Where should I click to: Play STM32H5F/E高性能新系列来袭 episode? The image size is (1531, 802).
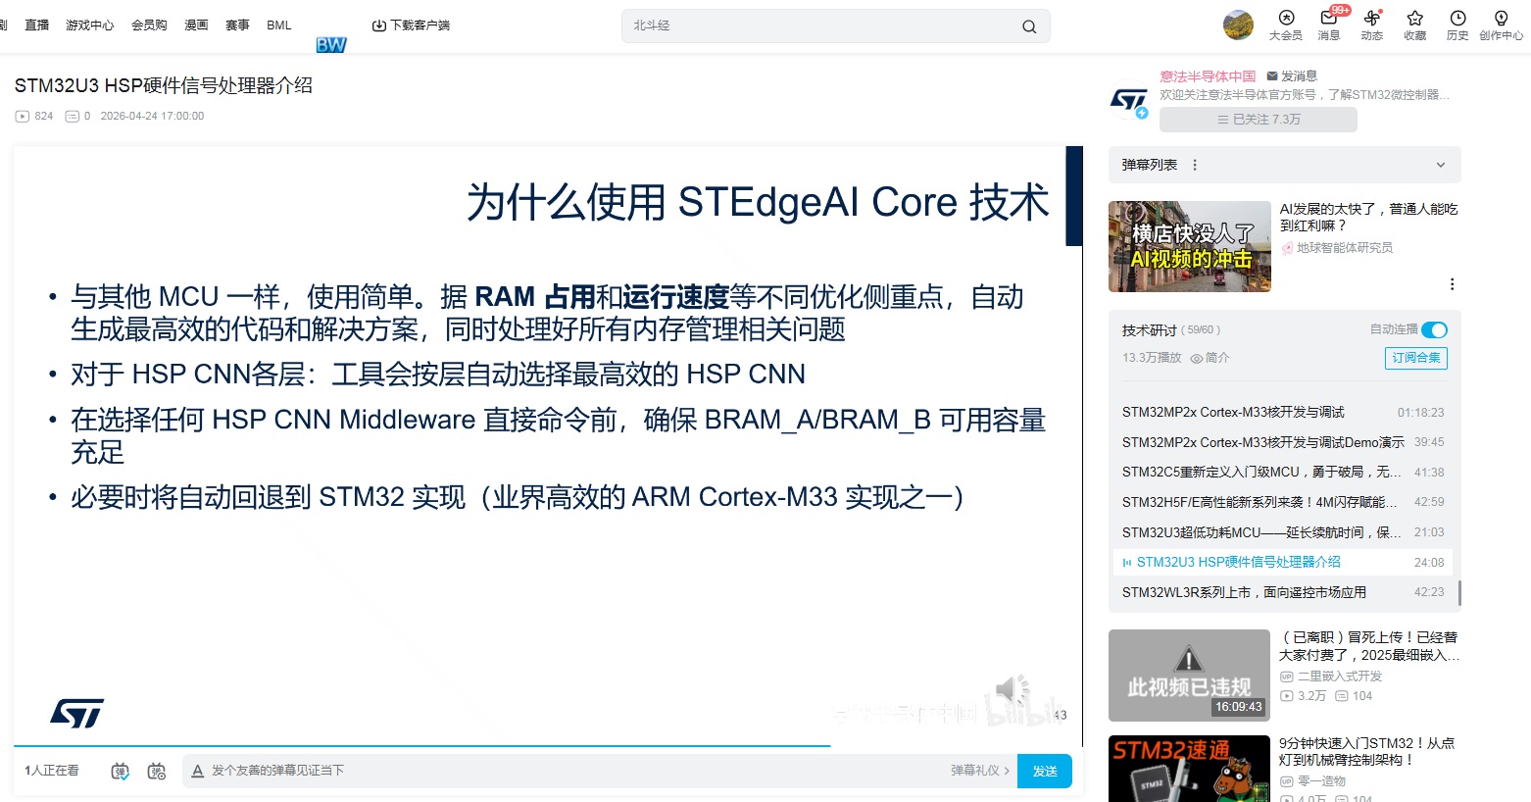click(1283, 502)
